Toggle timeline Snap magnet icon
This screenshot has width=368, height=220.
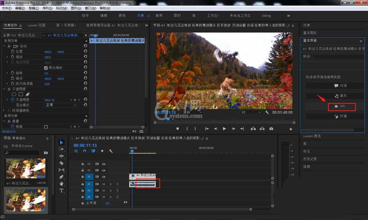click(x=85, y=151)
